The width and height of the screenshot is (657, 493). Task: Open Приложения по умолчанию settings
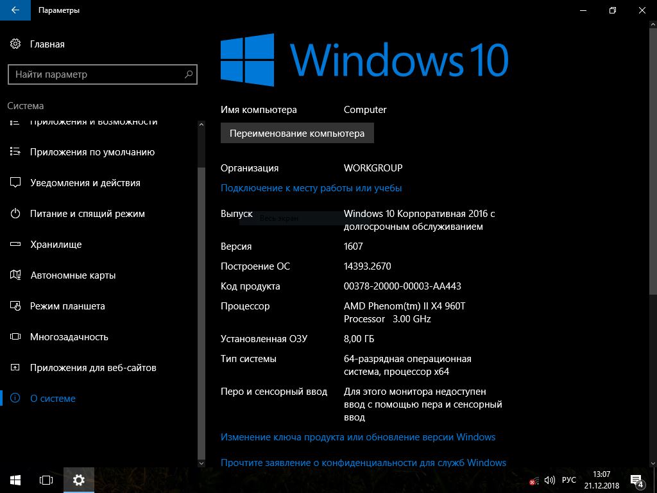coord(92,151)
